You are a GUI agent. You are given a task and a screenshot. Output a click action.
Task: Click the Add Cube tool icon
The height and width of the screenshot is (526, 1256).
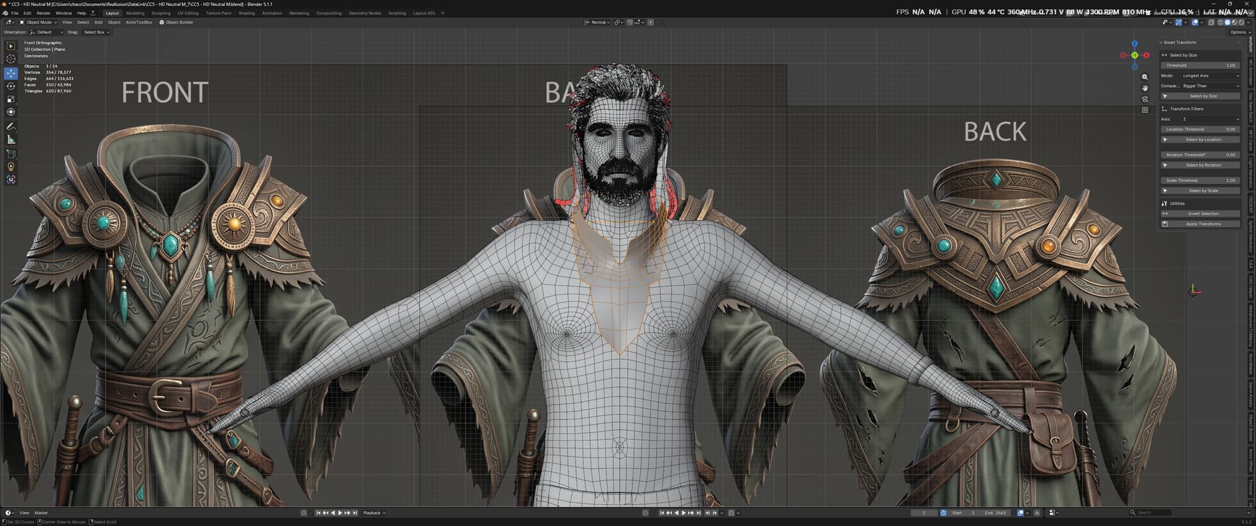coord(10,154)
